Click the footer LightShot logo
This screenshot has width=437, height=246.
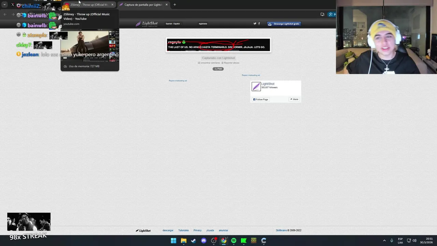pyautogui.click(x=143, y=230)
